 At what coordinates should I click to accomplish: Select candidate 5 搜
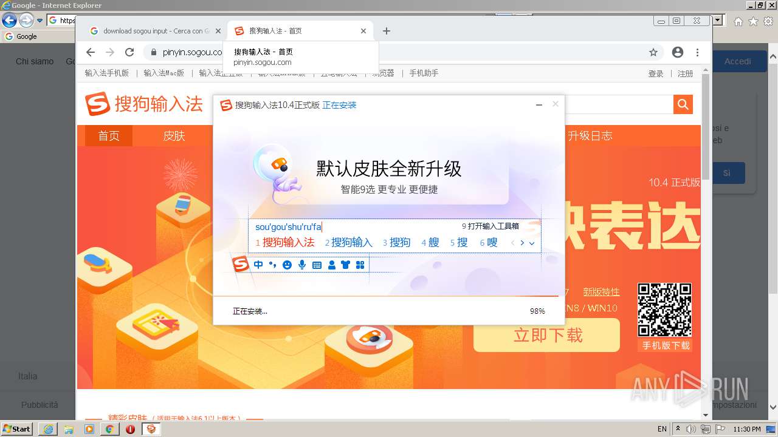459,242
